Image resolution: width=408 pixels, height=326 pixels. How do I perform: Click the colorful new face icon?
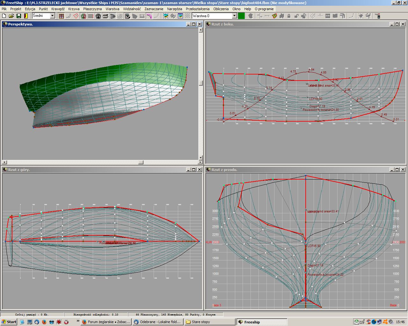pyautogui.click(x=274, y=16)
